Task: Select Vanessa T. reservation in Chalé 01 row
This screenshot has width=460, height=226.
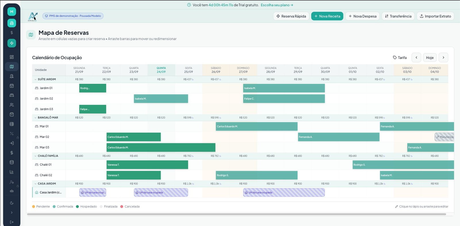Action: (147, 165)
